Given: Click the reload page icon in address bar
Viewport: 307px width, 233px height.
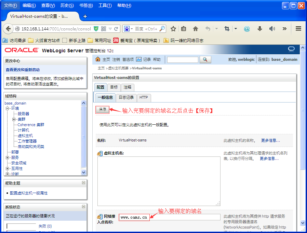Looking at the screenshot, I should pyautogui.click(x=116, y=29).
